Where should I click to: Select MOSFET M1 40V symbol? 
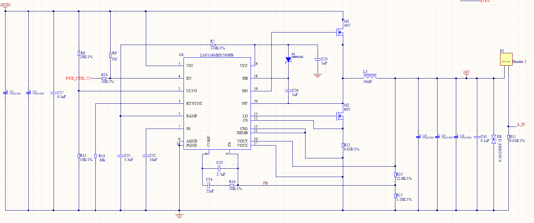click(340, 33)
